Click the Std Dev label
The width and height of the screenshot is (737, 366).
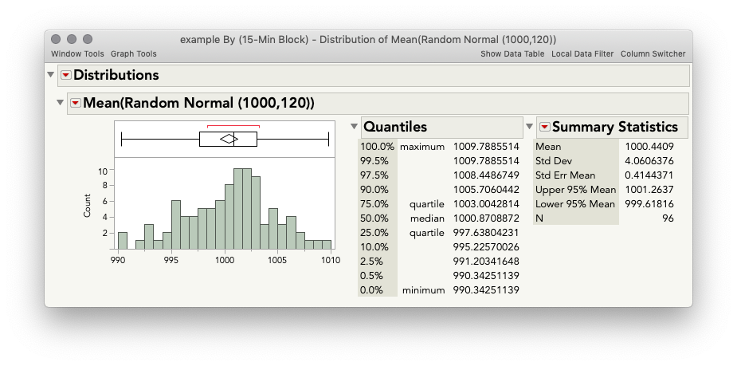pos(554,161)
